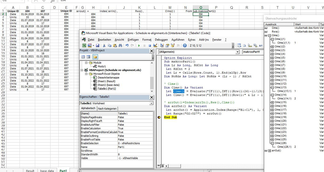Open the Properties Window icon
This screenshot has height=172, width=324.
pyautogui.click(x=167, y=45)
